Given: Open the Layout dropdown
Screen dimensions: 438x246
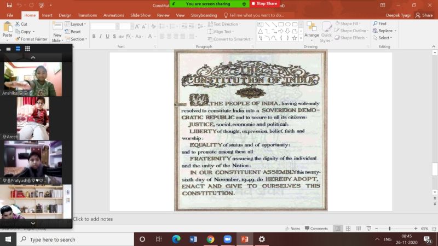Looking at the screenshot, I should pos(76,24).
